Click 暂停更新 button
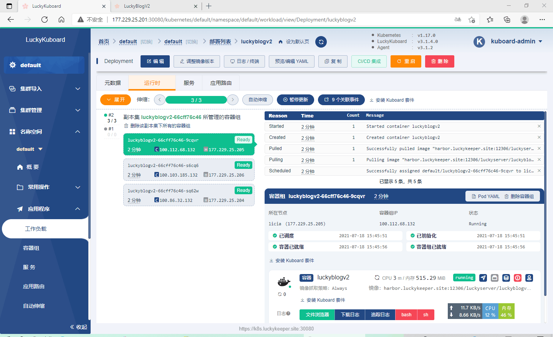Screen dimensions: 553x337 pyautogui.click(x=295, y=100)
